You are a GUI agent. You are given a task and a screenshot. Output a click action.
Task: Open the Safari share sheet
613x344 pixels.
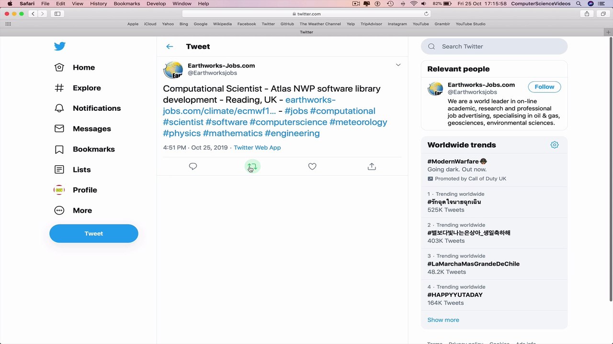tap(587, 14)
